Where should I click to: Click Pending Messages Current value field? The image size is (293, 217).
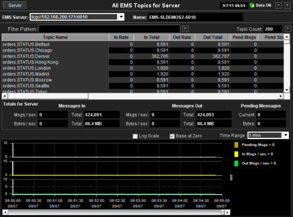click(271, 115)
